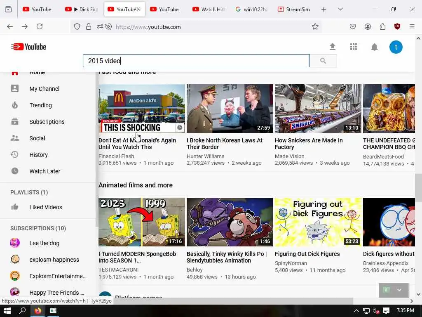The image size is (422, 317).
Task: Click the address bar URL
Action: click(148, 27)
